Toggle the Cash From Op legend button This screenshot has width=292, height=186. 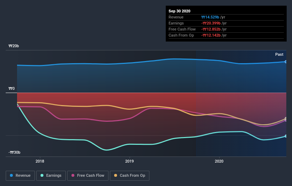pos(129,176)
